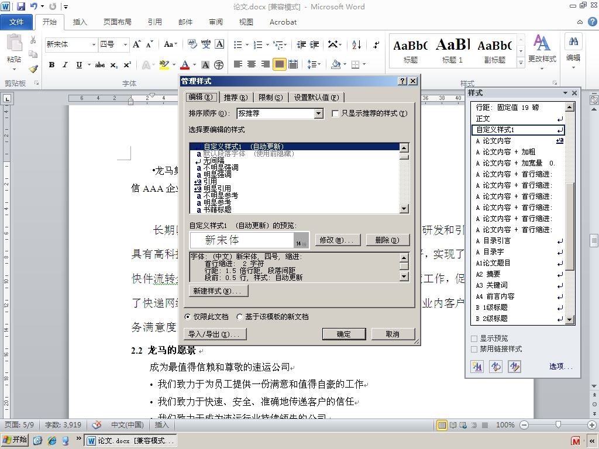Apply underline formatting

79,65
